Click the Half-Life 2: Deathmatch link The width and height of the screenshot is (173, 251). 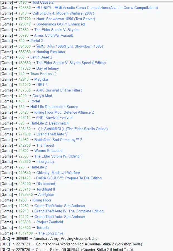pos(49,123)
